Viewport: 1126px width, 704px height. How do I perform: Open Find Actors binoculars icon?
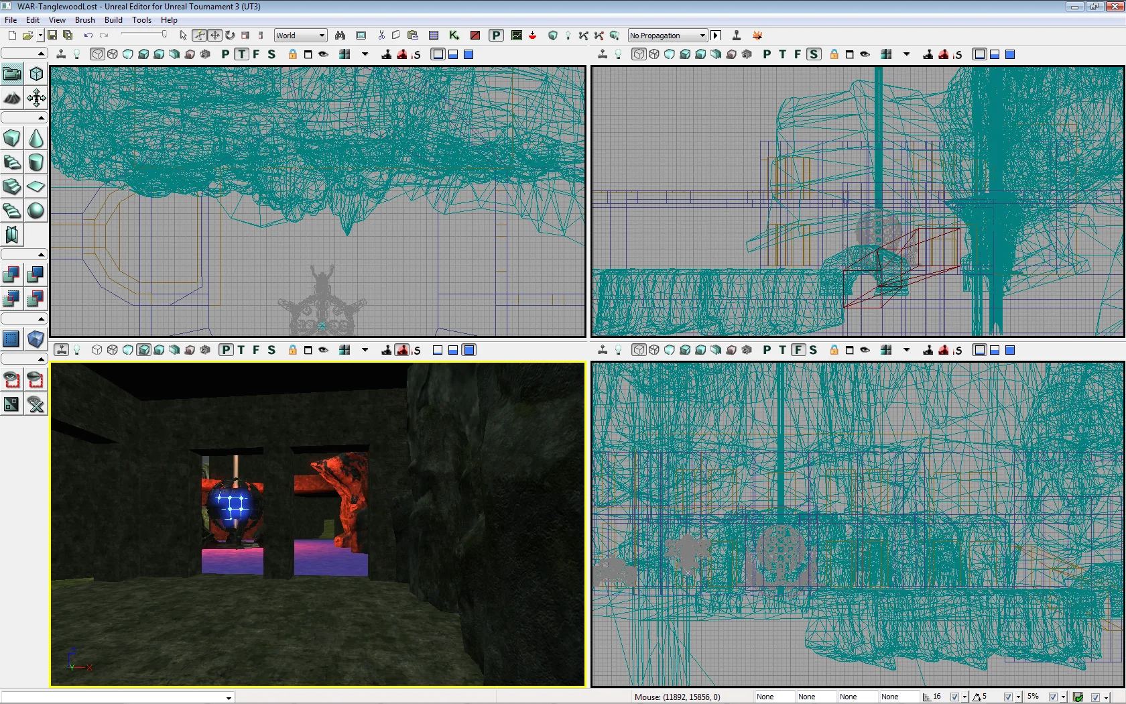(x=340, y=36)
